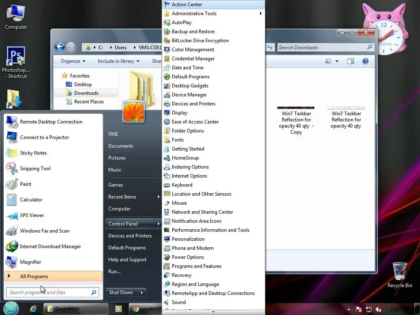Click the Folder Options icon

click(x=167, y=131)
